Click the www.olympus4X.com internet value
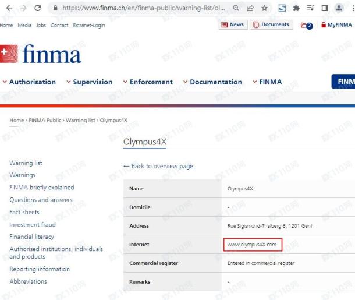 pos(252,245)
